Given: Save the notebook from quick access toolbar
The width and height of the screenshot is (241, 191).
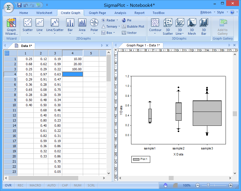Looking at the screenshot, I should pos(19,5).
